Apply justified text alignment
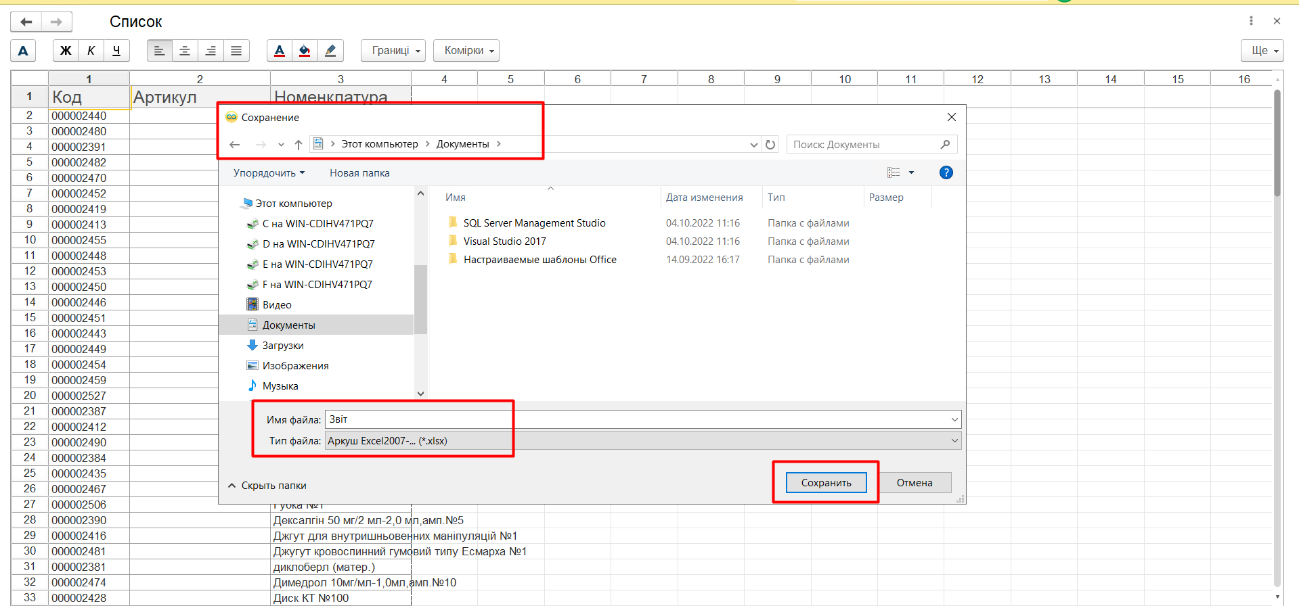This screenshot has height=606, width=1299. coord(236,51)
